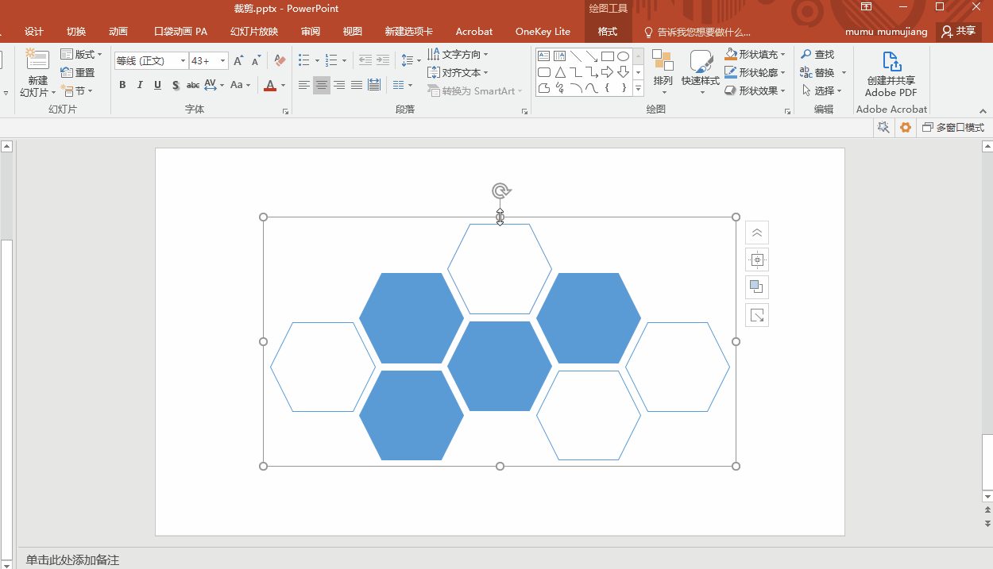Expand the 文字方向 text direction dropdown

tap(485, 55)
